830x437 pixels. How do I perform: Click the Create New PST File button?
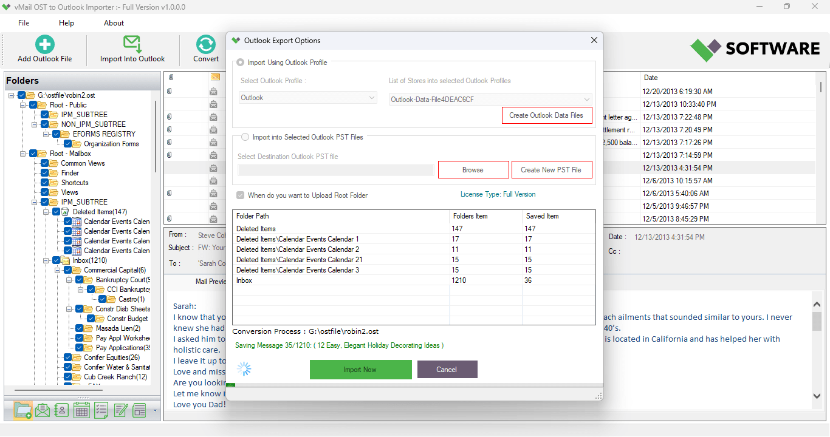(551, 170)
